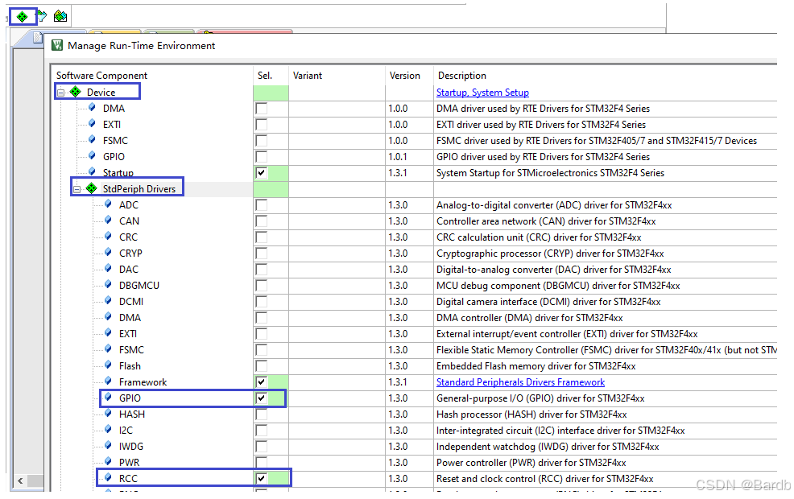Check the Flash driver checkbox
This screenshot has width=794, height=499.
point(261,366)
